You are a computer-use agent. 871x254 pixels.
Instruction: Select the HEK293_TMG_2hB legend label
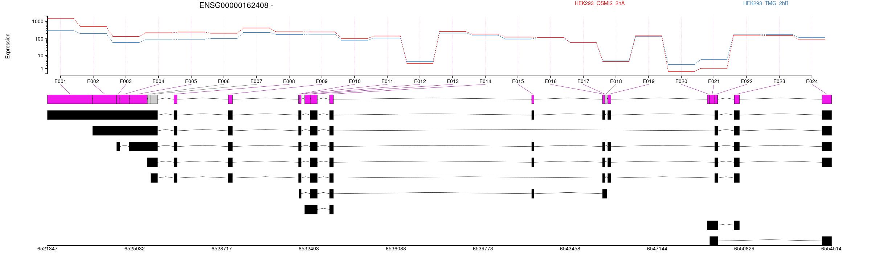coord(766,3)
